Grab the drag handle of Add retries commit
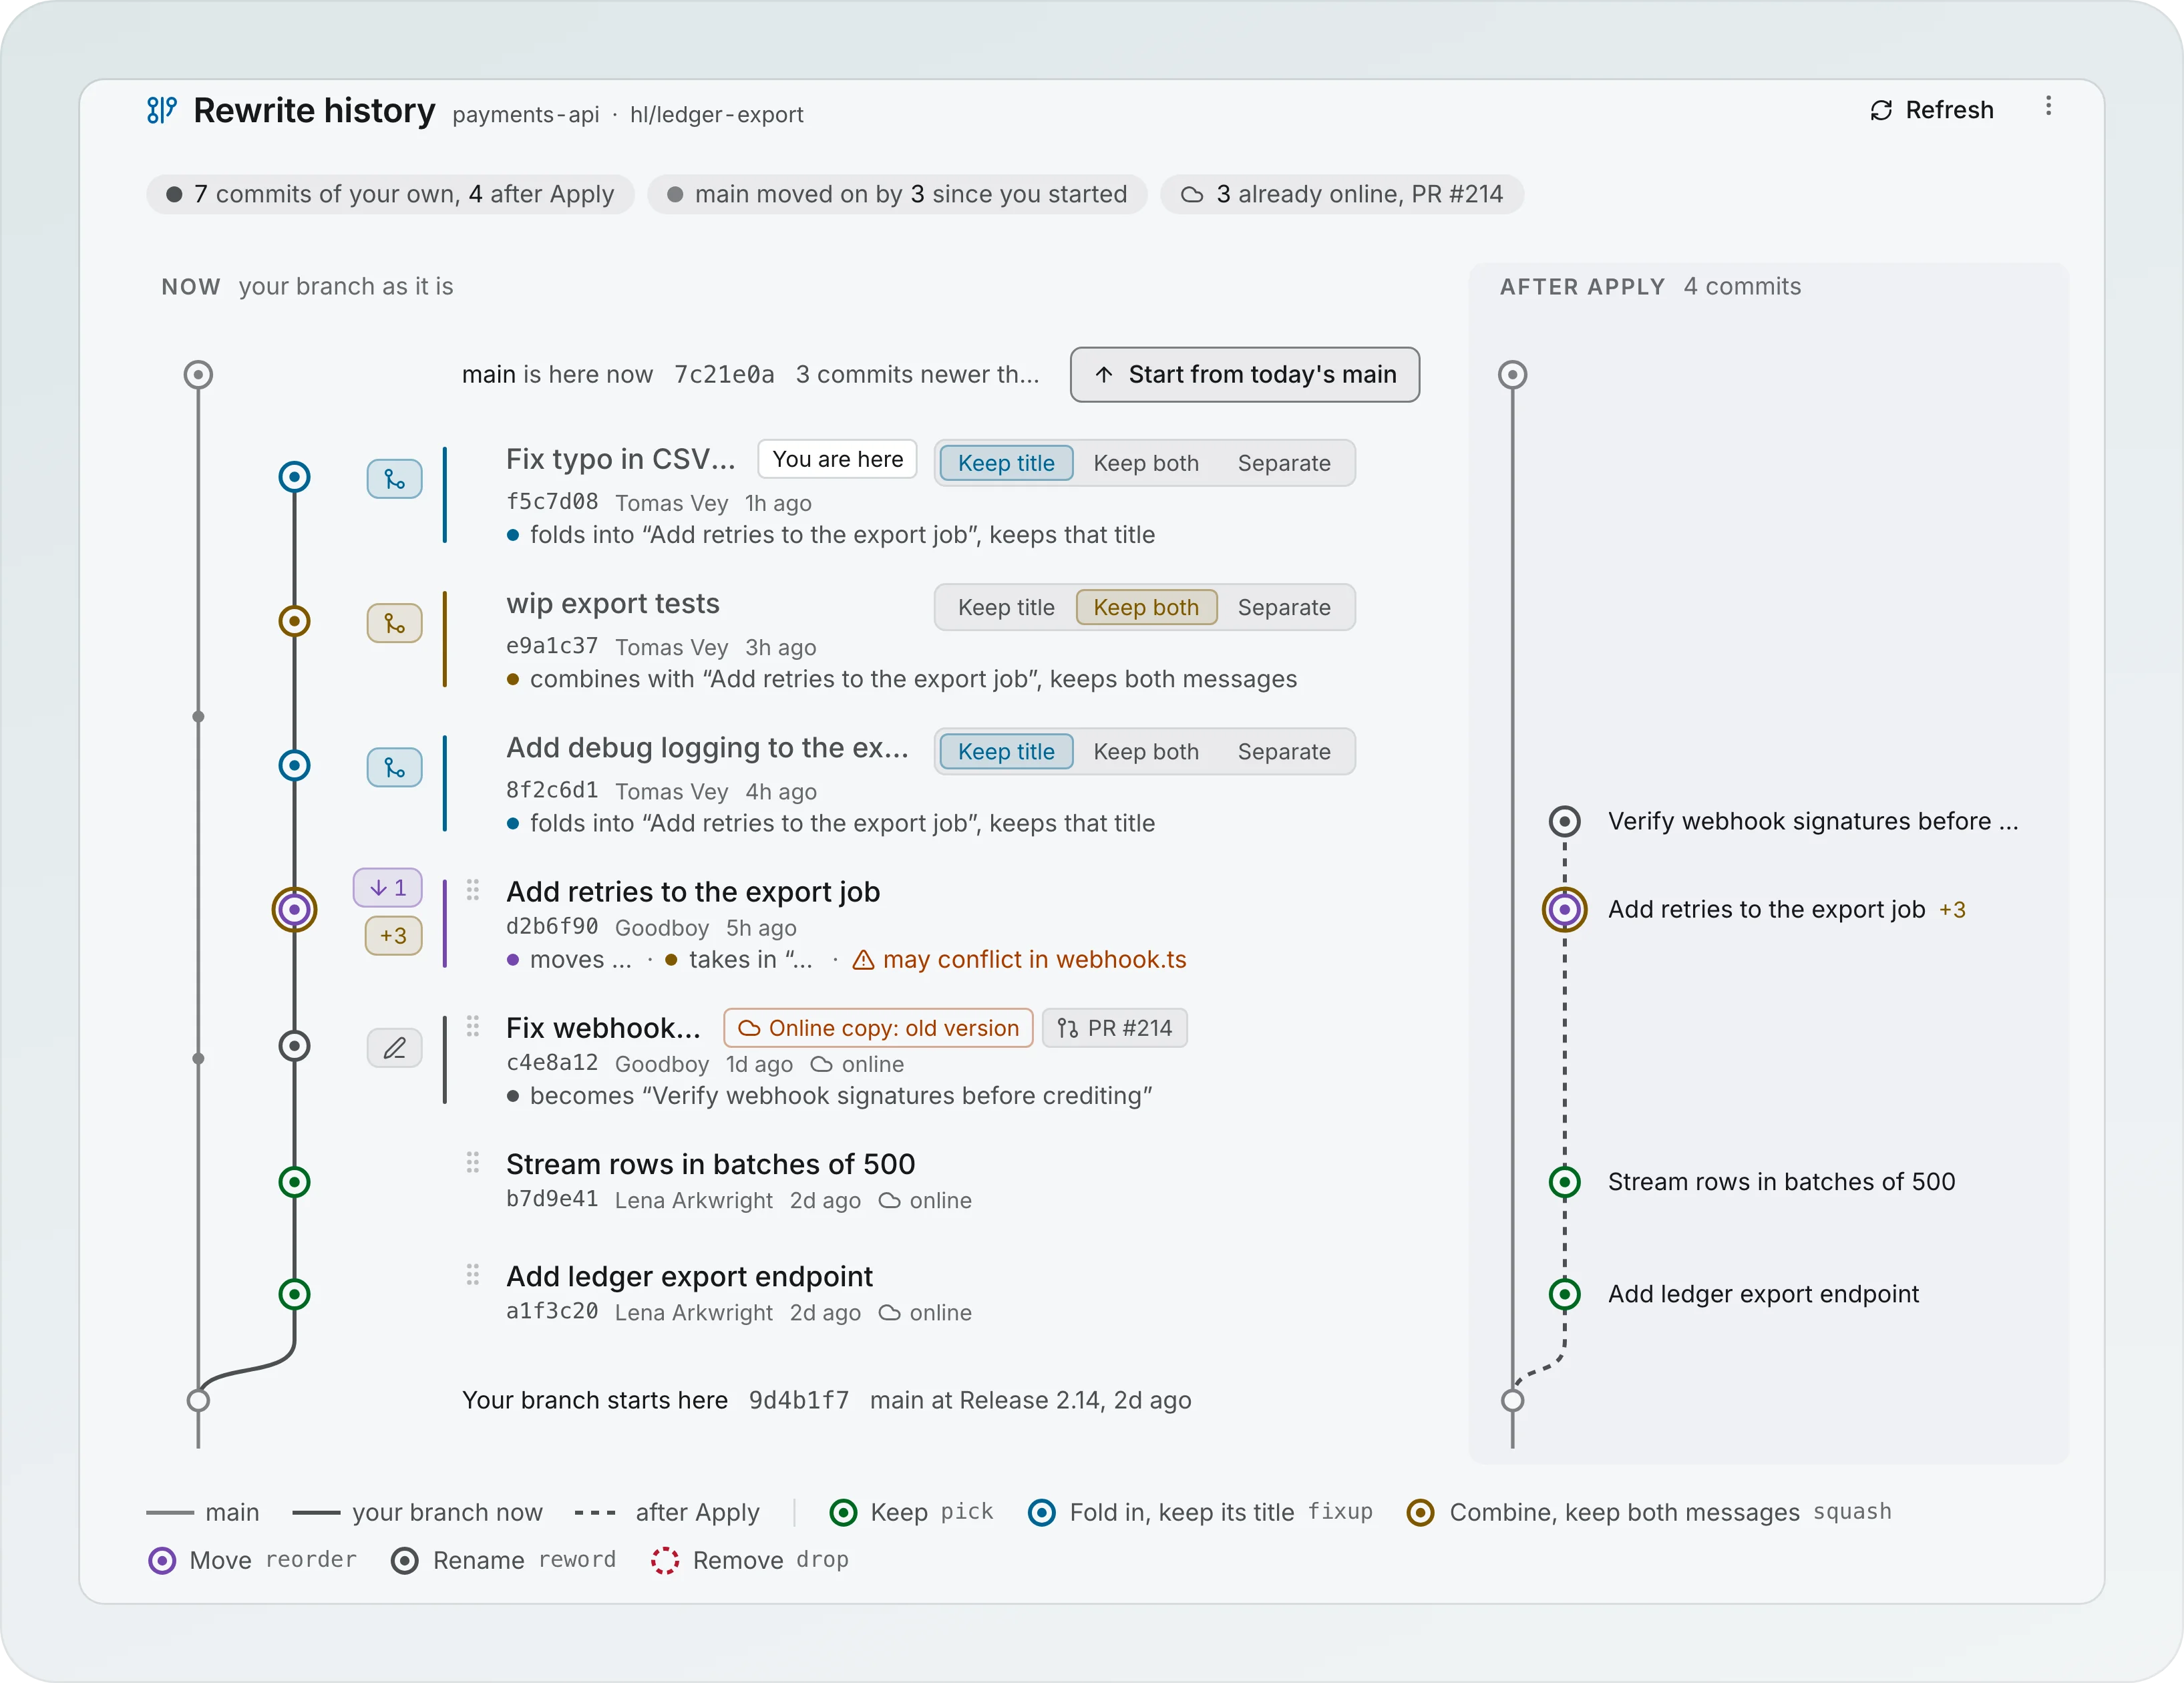Screen dimensions: 2184x1683 click(x=473, y=889)
